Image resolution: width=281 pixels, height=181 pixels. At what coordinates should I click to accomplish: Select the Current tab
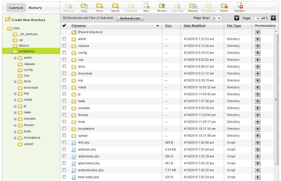click(16, 8)
